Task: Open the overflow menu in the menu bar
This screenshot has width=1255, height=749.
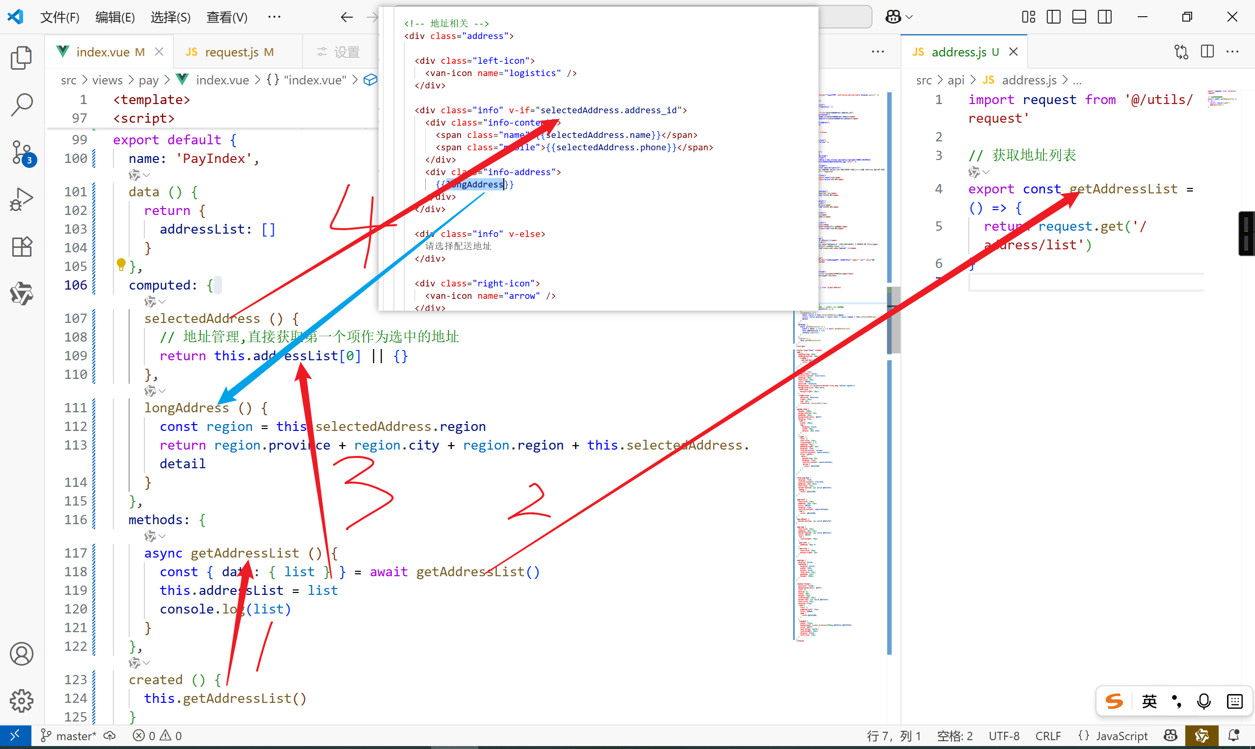Action: (274, 17)
